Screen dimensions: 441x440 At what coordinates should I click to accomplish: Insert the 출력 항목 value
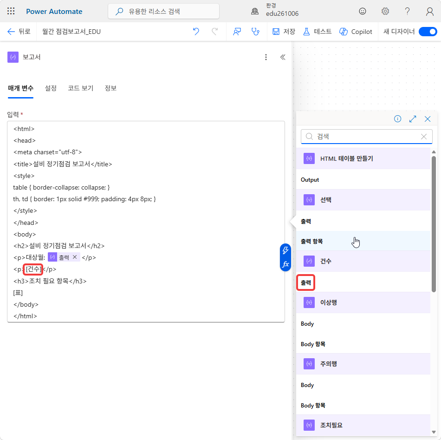click(363, 241)
